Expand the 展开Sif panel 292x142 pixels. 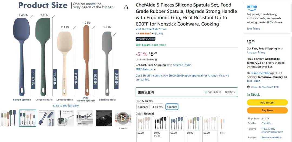(230, 92)
